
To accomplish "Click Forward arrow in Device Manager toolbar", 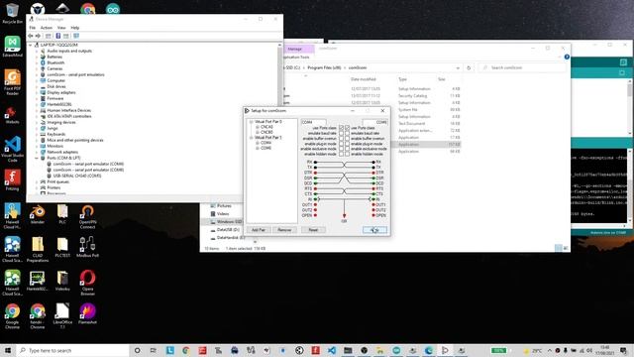I will click(38, 36).
